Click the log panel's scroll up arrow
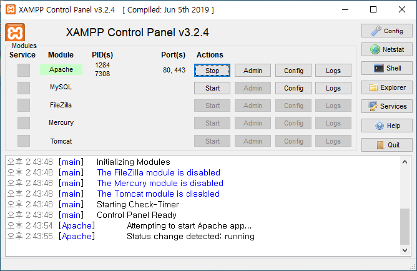 (x=405, y=162)
